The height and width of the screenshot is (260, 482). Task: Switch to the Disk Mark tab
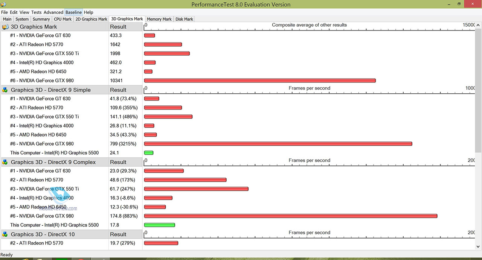pos(184,19)
